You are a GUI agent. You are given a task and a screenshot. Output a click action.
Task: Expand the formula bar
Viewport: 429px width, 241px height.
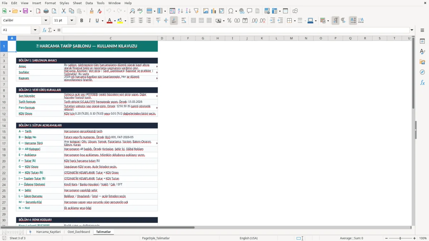(x=412, y=30)
